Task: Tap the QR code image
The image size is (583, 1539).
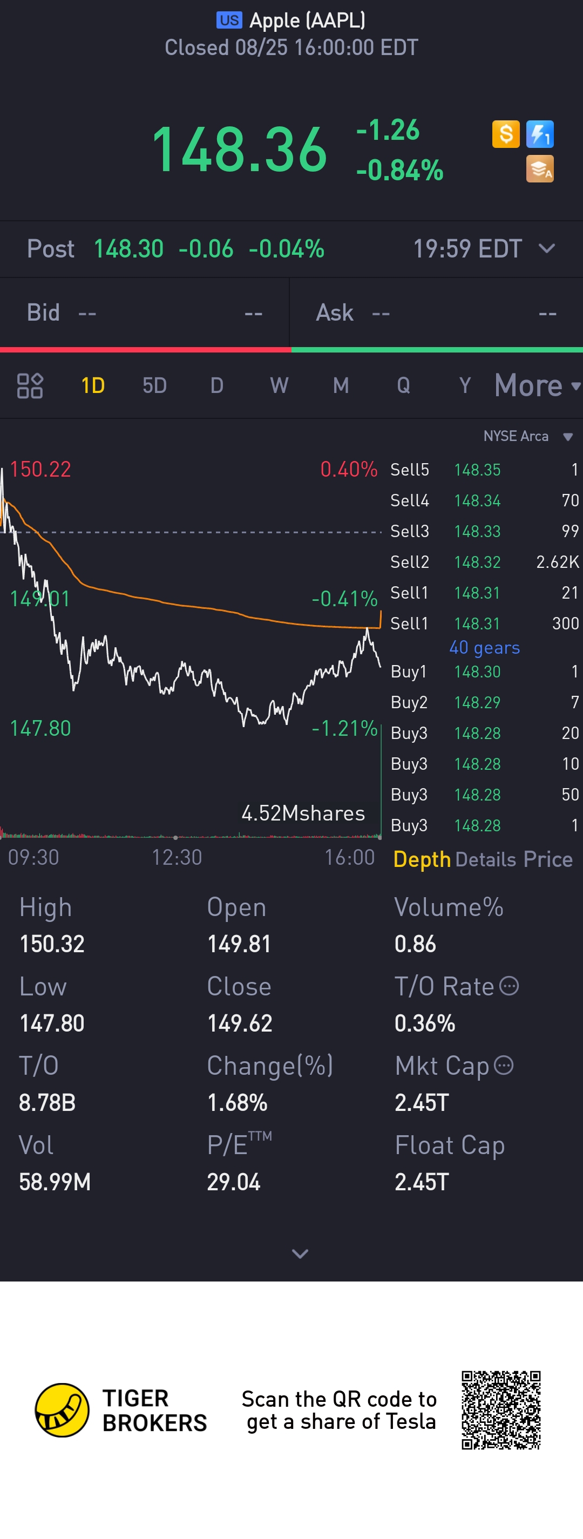Action: pyautogui.click(x=501, y=1410)
